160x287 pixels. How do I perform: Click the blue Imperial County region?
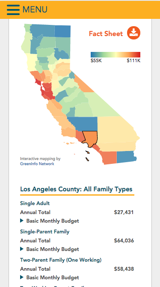point(126,157)
